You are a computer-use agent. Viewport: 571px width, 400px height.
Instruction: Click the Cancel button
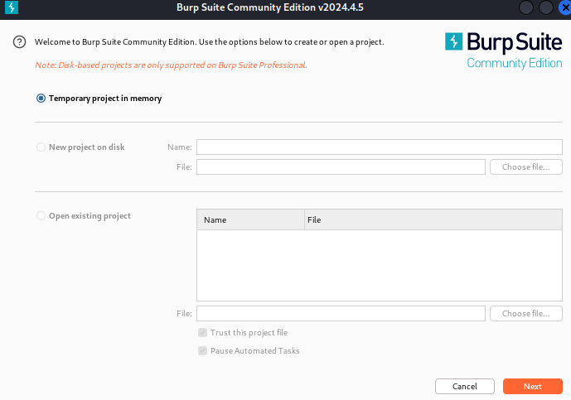click(465, 386)
